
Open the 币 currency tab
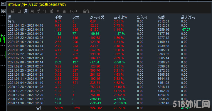coord(51,11)
